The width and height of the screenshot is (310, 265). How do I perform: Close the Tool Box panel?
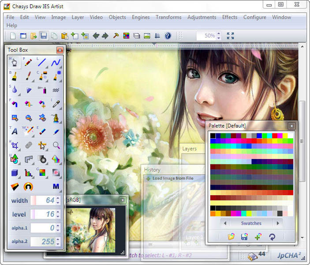60,50
